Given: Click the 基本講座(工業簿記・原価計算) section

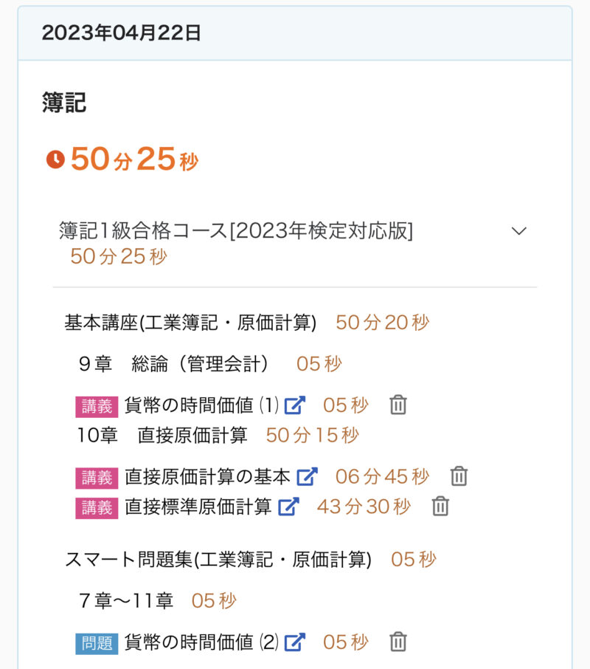Looking at the screenshot, I should (x=190, y=323).
